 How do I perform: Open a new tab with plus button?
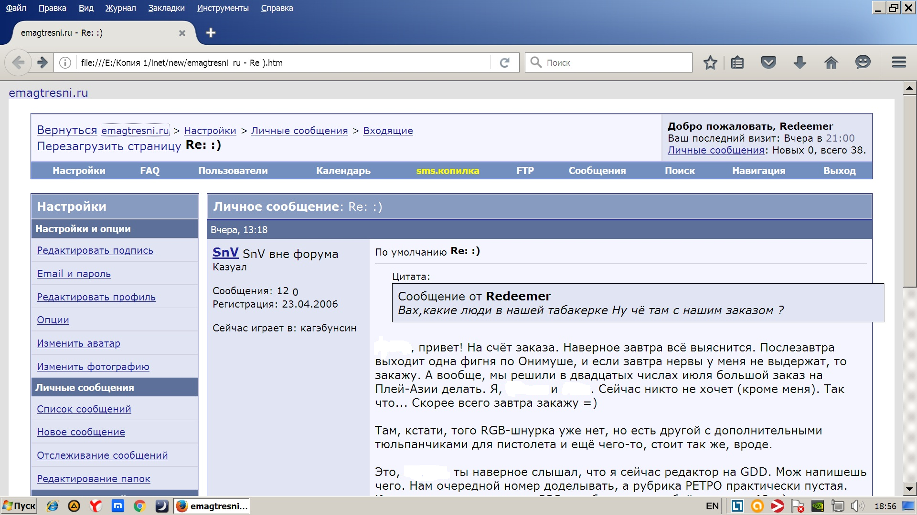pyautogui.click(x=211, y=33)
